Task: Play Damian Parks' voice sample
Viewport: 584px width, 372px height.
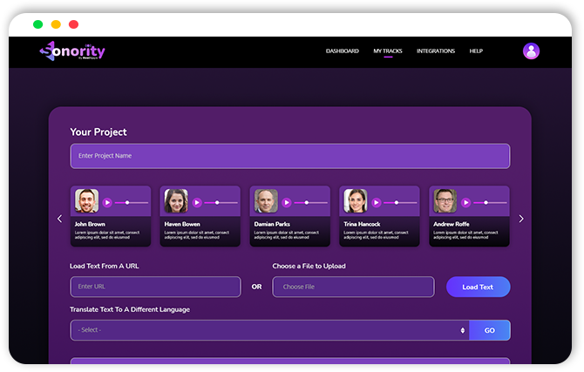Action: 287,202
